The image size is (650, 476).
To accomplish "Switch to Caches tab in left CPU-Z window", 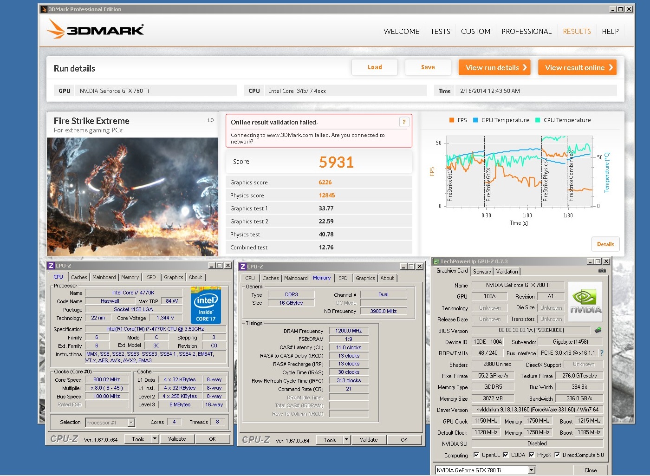I will (79, 277).
